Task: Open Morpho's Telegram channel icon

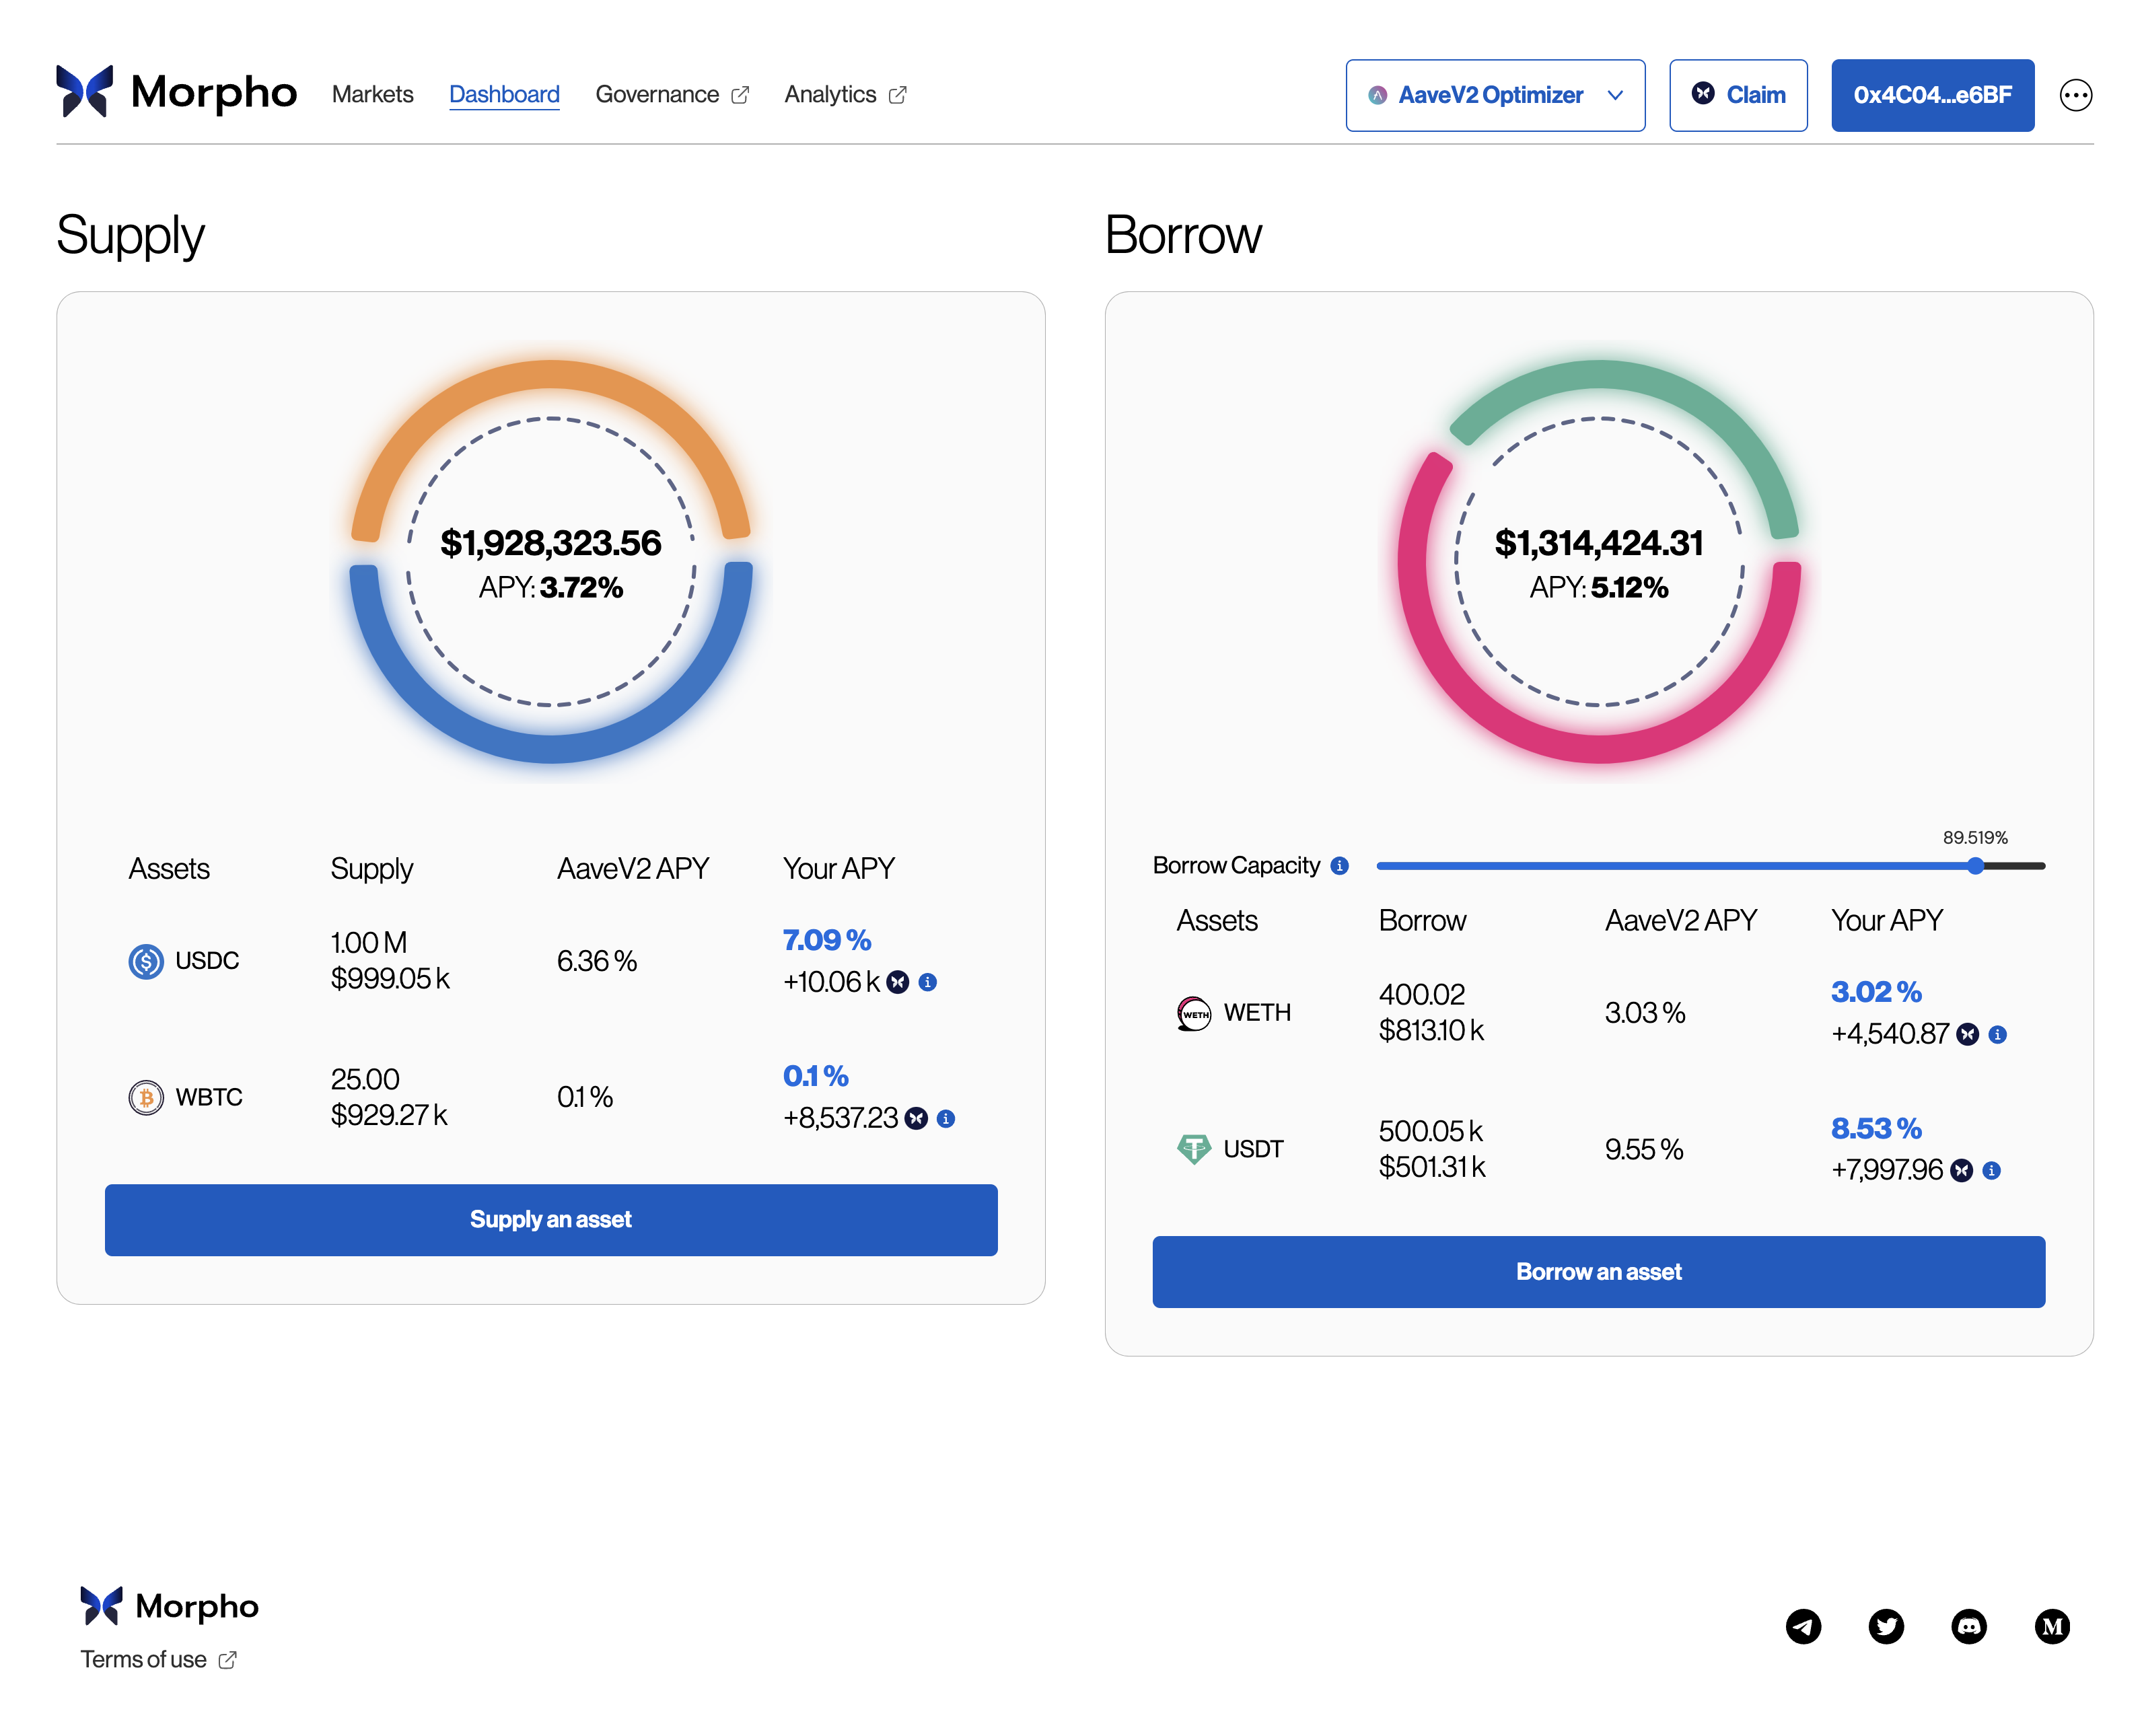Action: coord(1804,1627)
